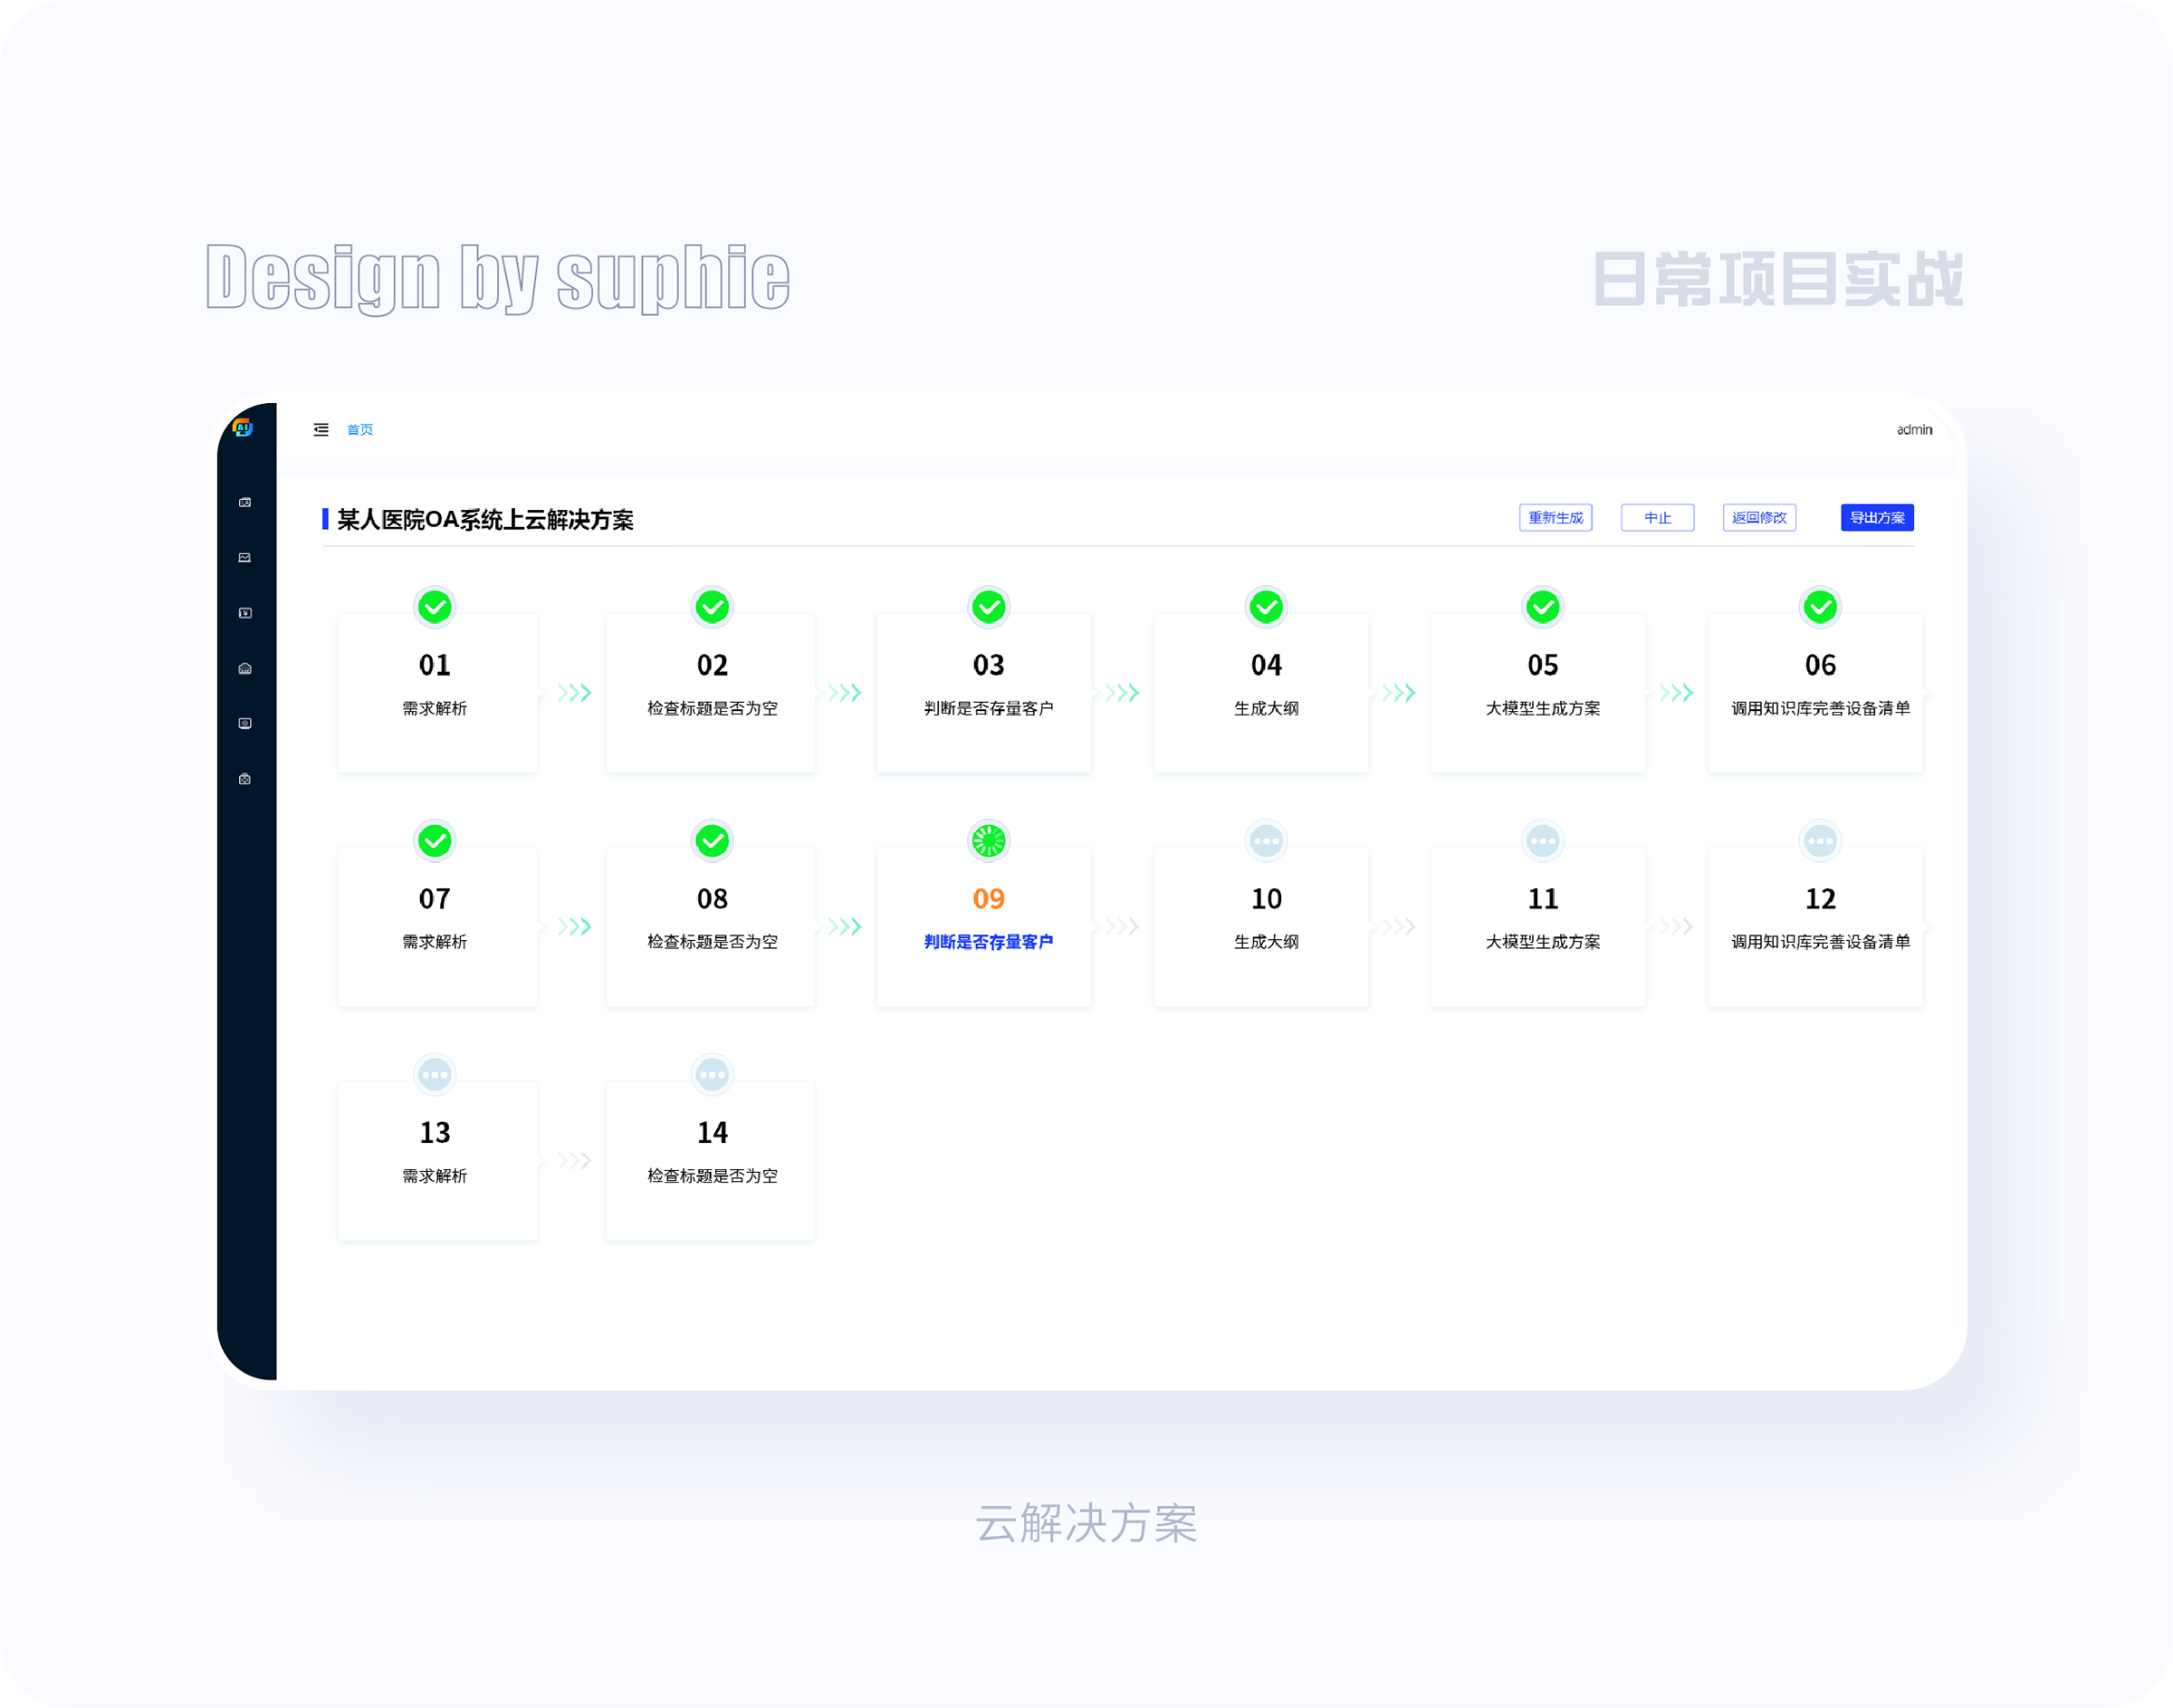Open the monitor screen sidebar icon
The height and width of the screenshot is (1708, 2173).
click(244, 723)
